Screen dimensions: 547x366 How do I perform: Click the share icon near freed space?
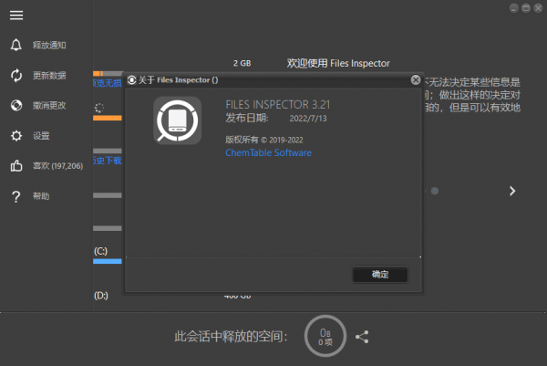click(362, 337)
